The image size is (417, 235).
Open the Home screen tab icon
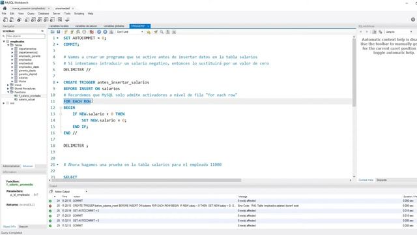pos(5,8)
